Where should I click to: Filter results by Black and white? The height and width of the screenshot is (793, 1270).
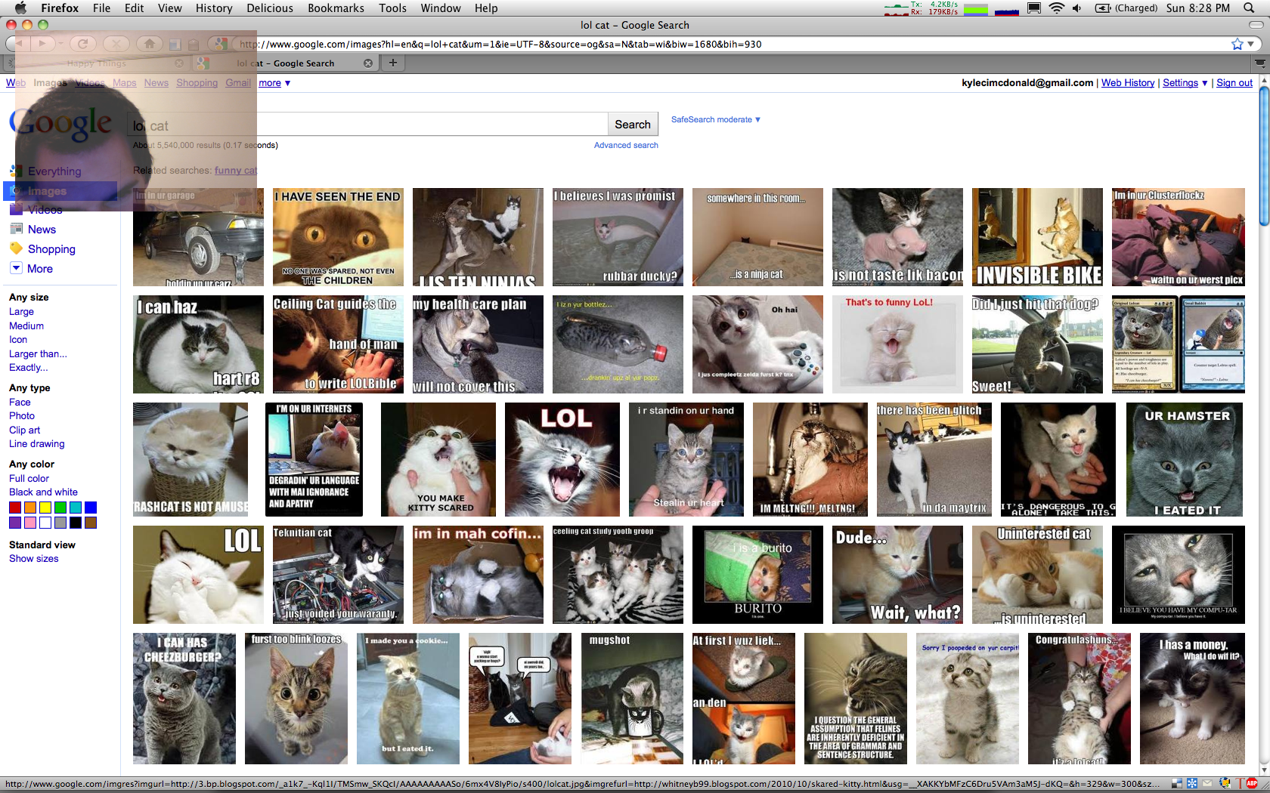[x=43, y=492]
